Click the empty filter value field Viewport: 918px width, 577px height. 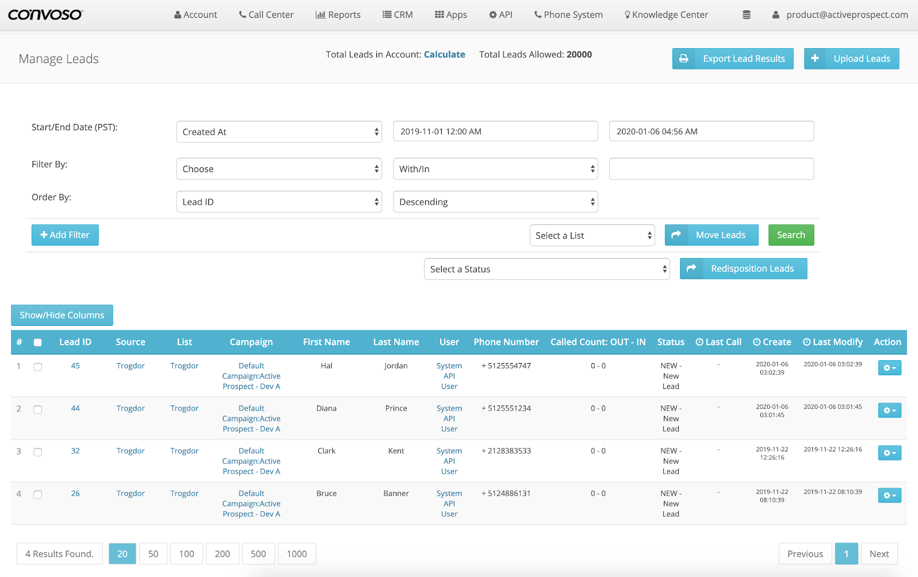click(711, 169)
